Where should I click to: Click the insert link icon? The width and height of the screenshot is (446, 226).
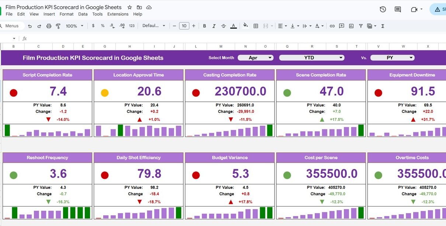click(332, 26)
